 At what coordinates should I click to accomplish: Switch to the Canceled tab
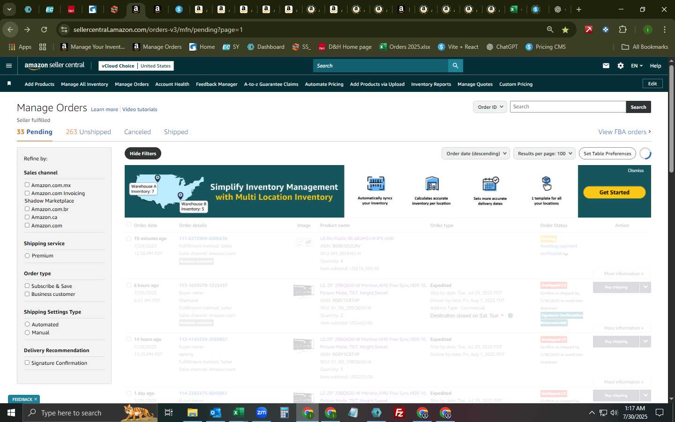(x=137, y=132)
